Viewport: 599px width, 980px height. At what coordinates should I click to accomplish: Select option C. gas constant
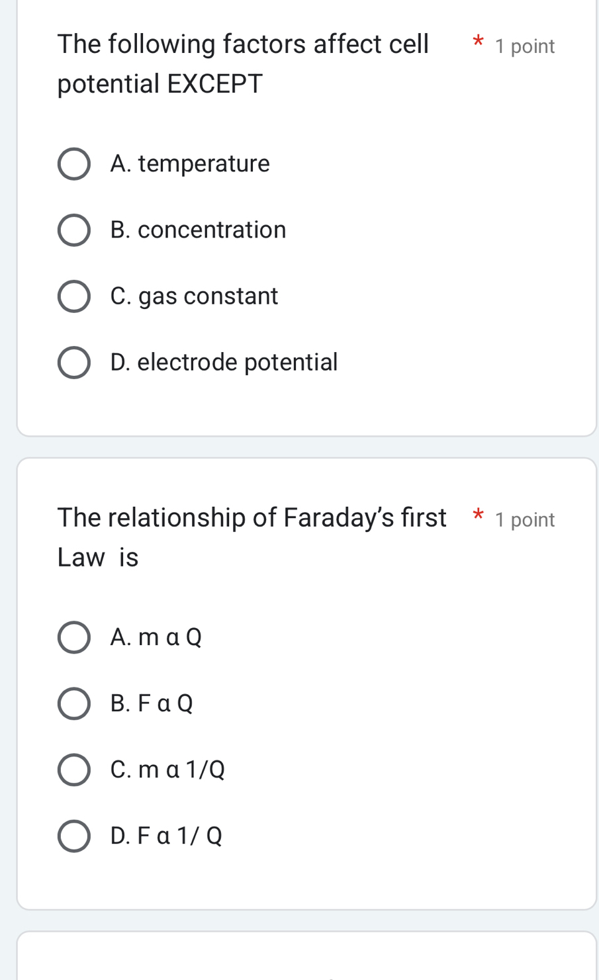(73, 296)
